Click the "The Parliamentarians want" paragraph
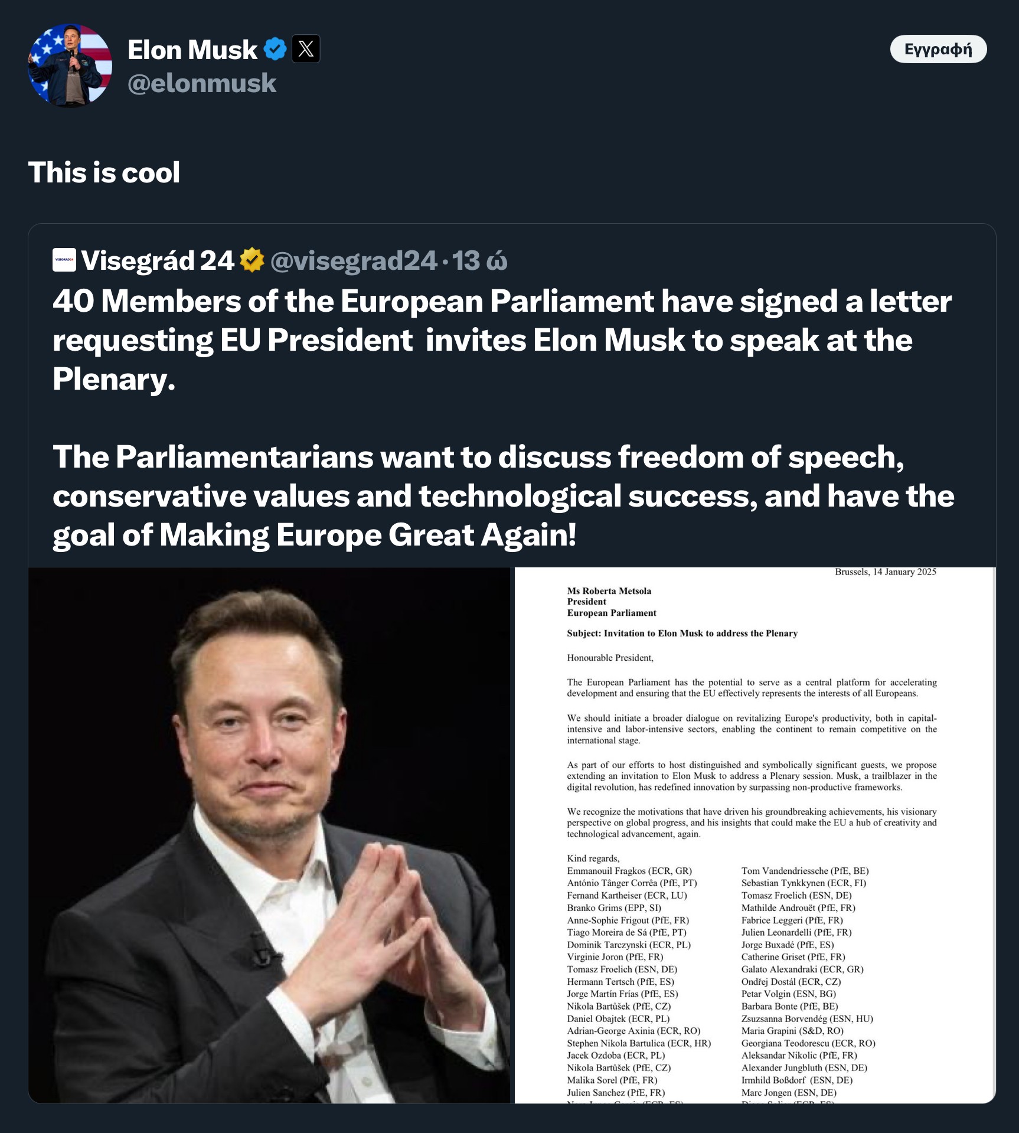This screenshot has width=1019, height=1133. click(x=502, y=495)
